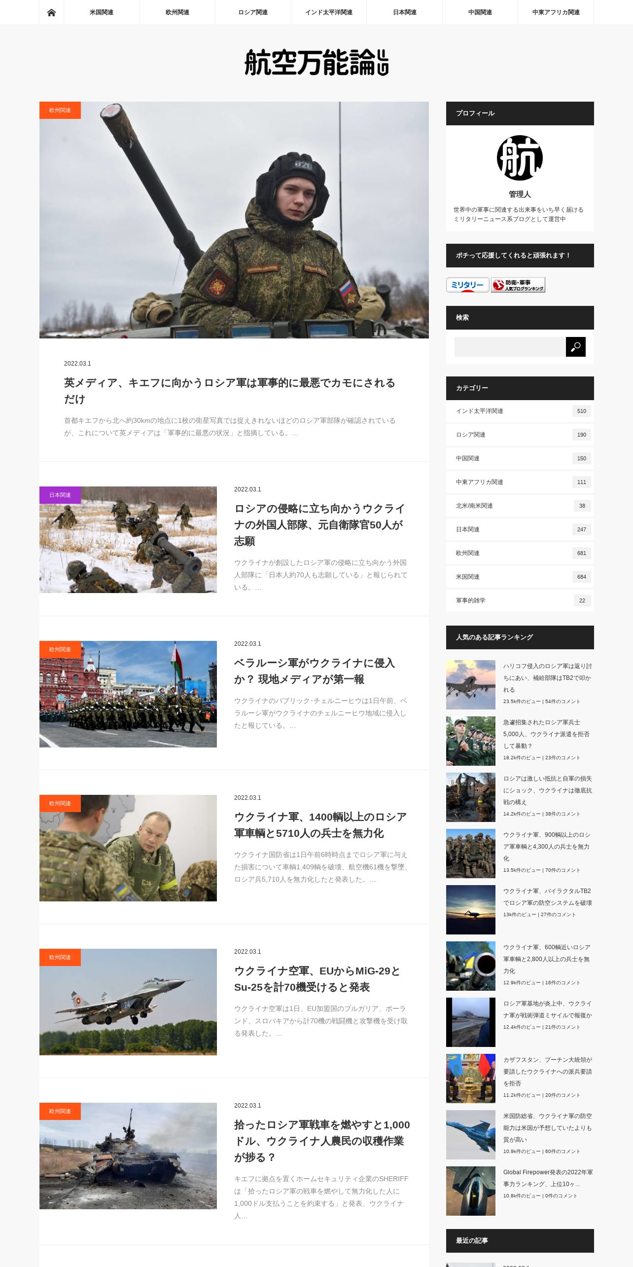Open the MiG-29とSu-25を計70機 article
Screen dimensions: 633x1267
[x=317, y=979]
